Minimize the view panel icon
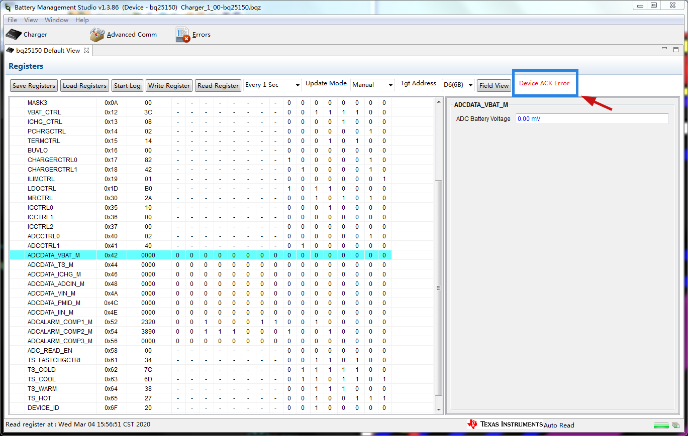Screen dimensions: 688x436 pyautogui.click(x=665, y=50)
